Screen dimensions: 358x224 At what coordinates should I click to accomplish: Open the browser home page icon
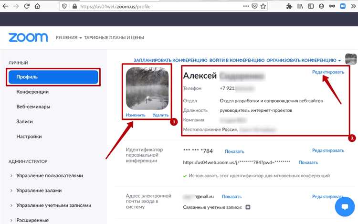[x=37, y=6]
